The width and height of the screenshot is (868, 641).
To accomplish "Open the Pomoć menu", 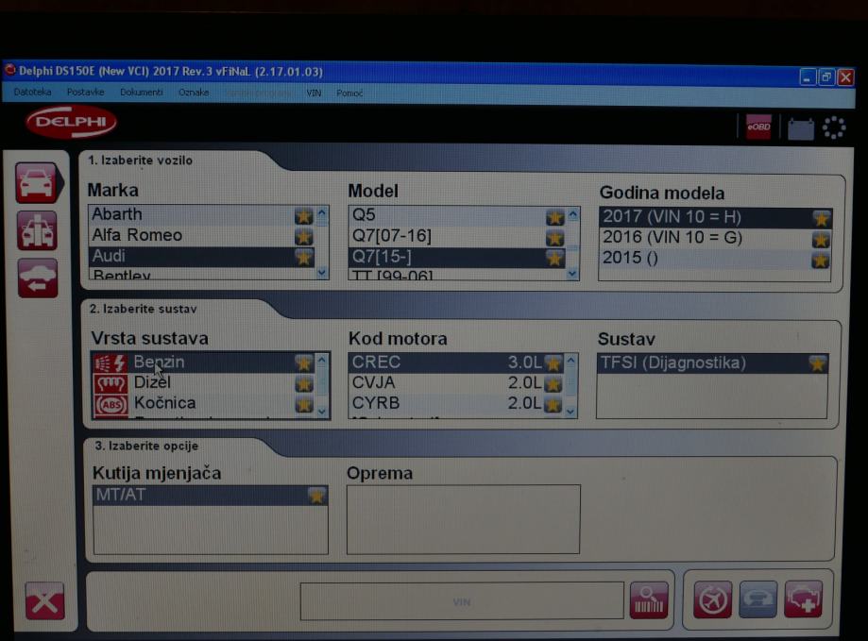I will pos(349,93).
